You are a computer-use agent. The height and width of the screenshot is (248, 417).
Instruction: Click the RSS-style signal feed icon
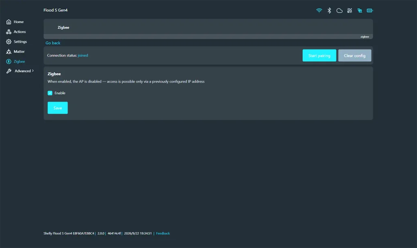349,11
